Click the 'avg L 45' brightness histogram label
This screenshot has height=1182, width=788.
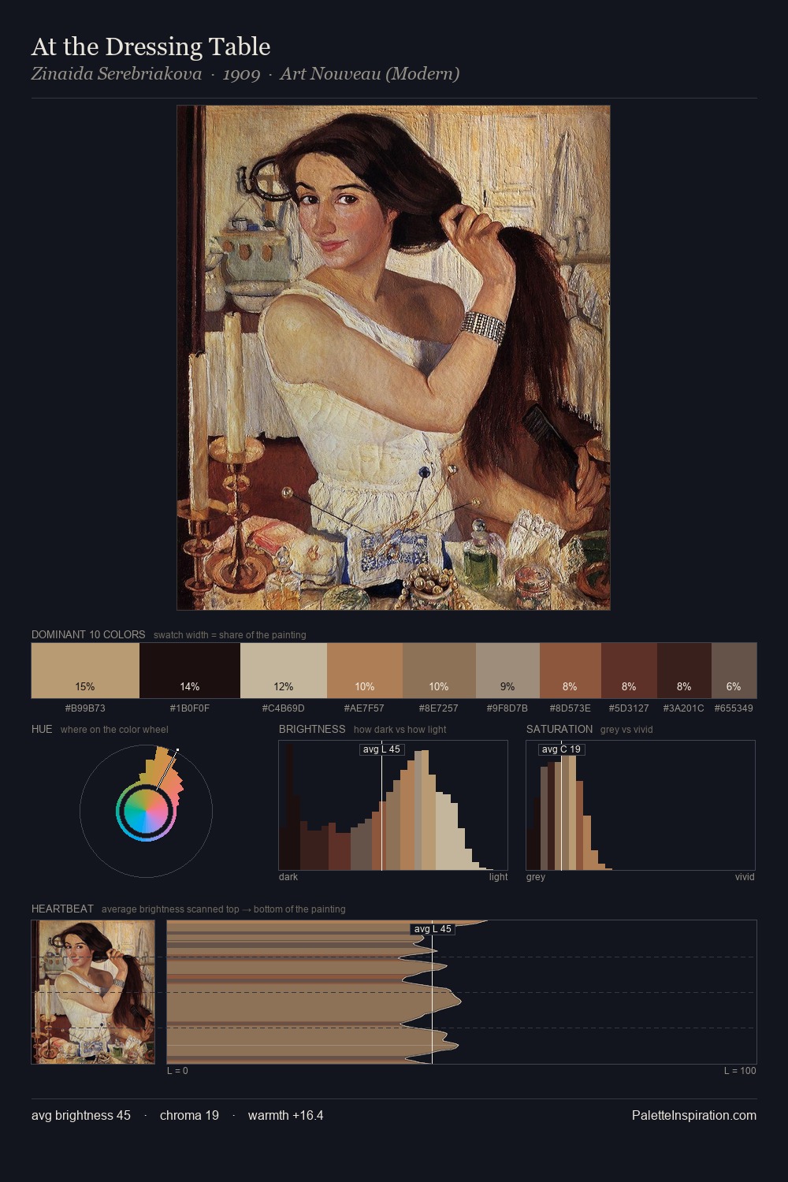point(381,749)
